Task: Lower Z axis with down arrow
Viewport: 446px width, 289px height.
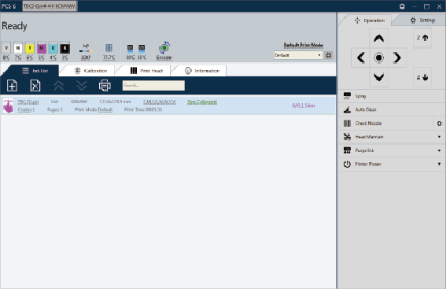Action: coord(422,77)
